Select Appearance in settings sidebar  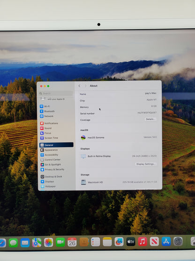pyautogui.click(x=49, y=150)
